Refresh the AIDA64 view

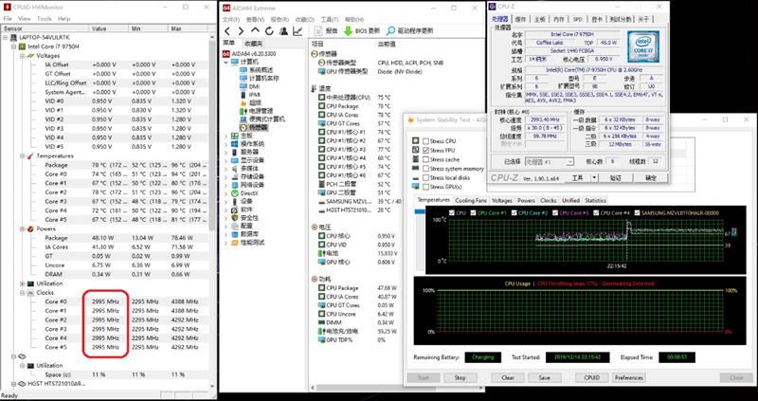[269, 31]
